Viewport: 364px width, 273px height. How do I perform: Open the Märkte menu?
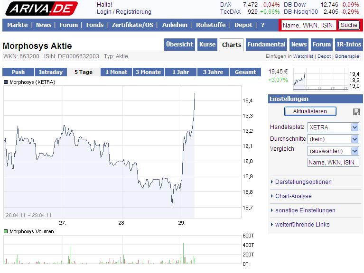pyautogui.click(x=18, y=25)
